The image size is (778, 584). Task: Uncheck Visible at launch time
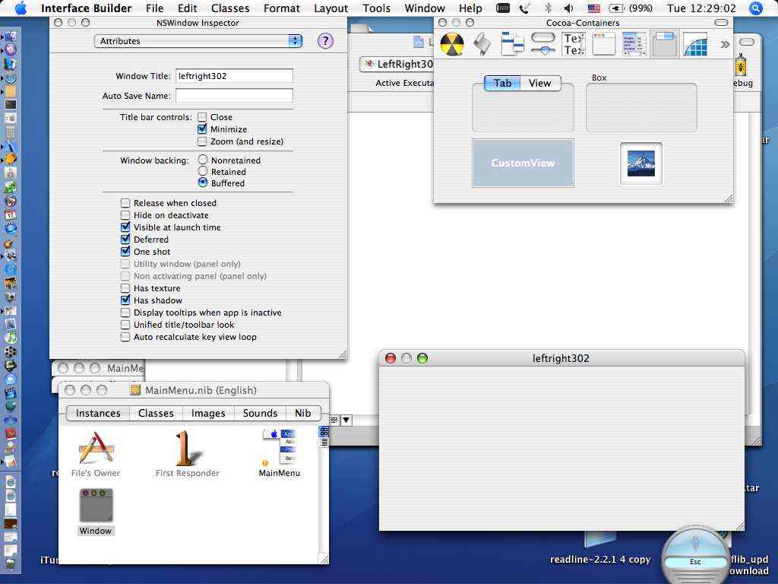pyautogui.click(x=125, y=227)
